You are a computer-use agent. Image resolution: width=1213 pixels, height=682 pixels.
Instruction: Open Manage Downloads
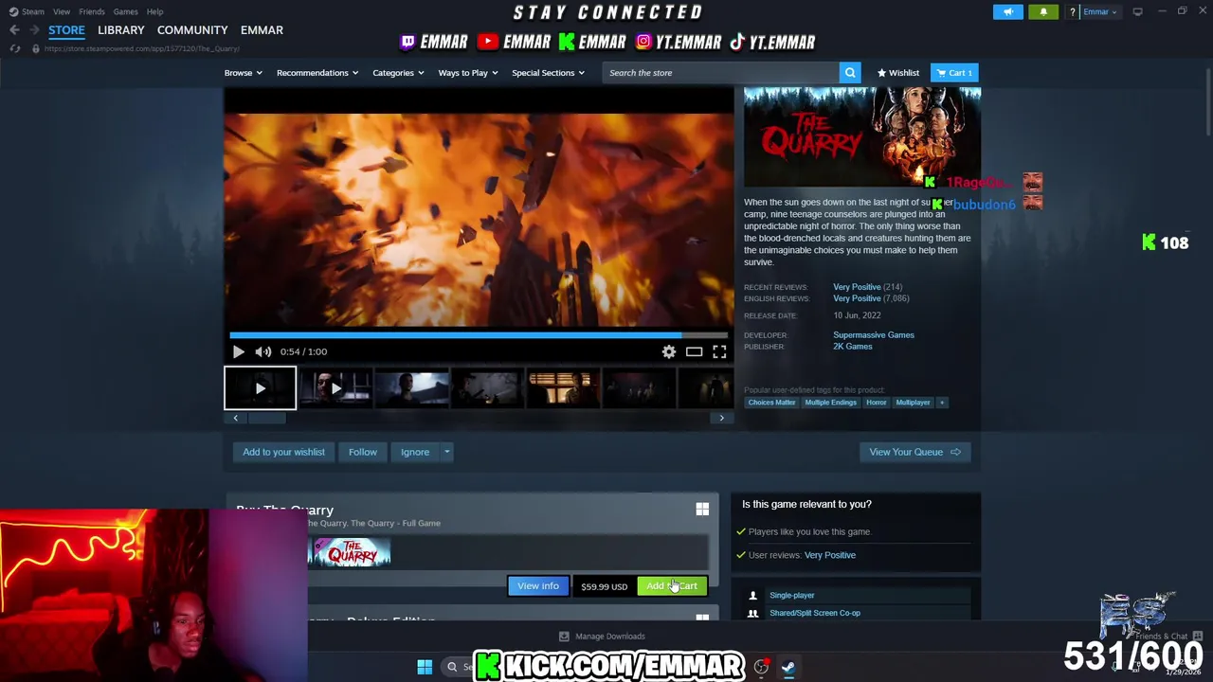click(x=602, y=637)
